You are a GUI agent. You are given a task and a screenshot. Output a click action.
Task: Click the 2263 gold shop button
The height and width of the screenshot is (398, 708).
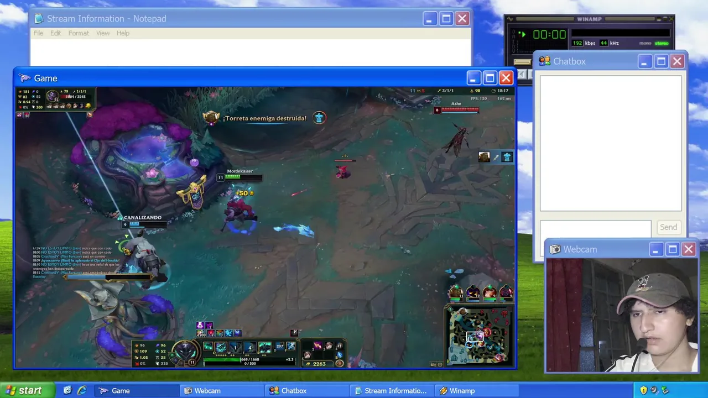tap(317, 364)
